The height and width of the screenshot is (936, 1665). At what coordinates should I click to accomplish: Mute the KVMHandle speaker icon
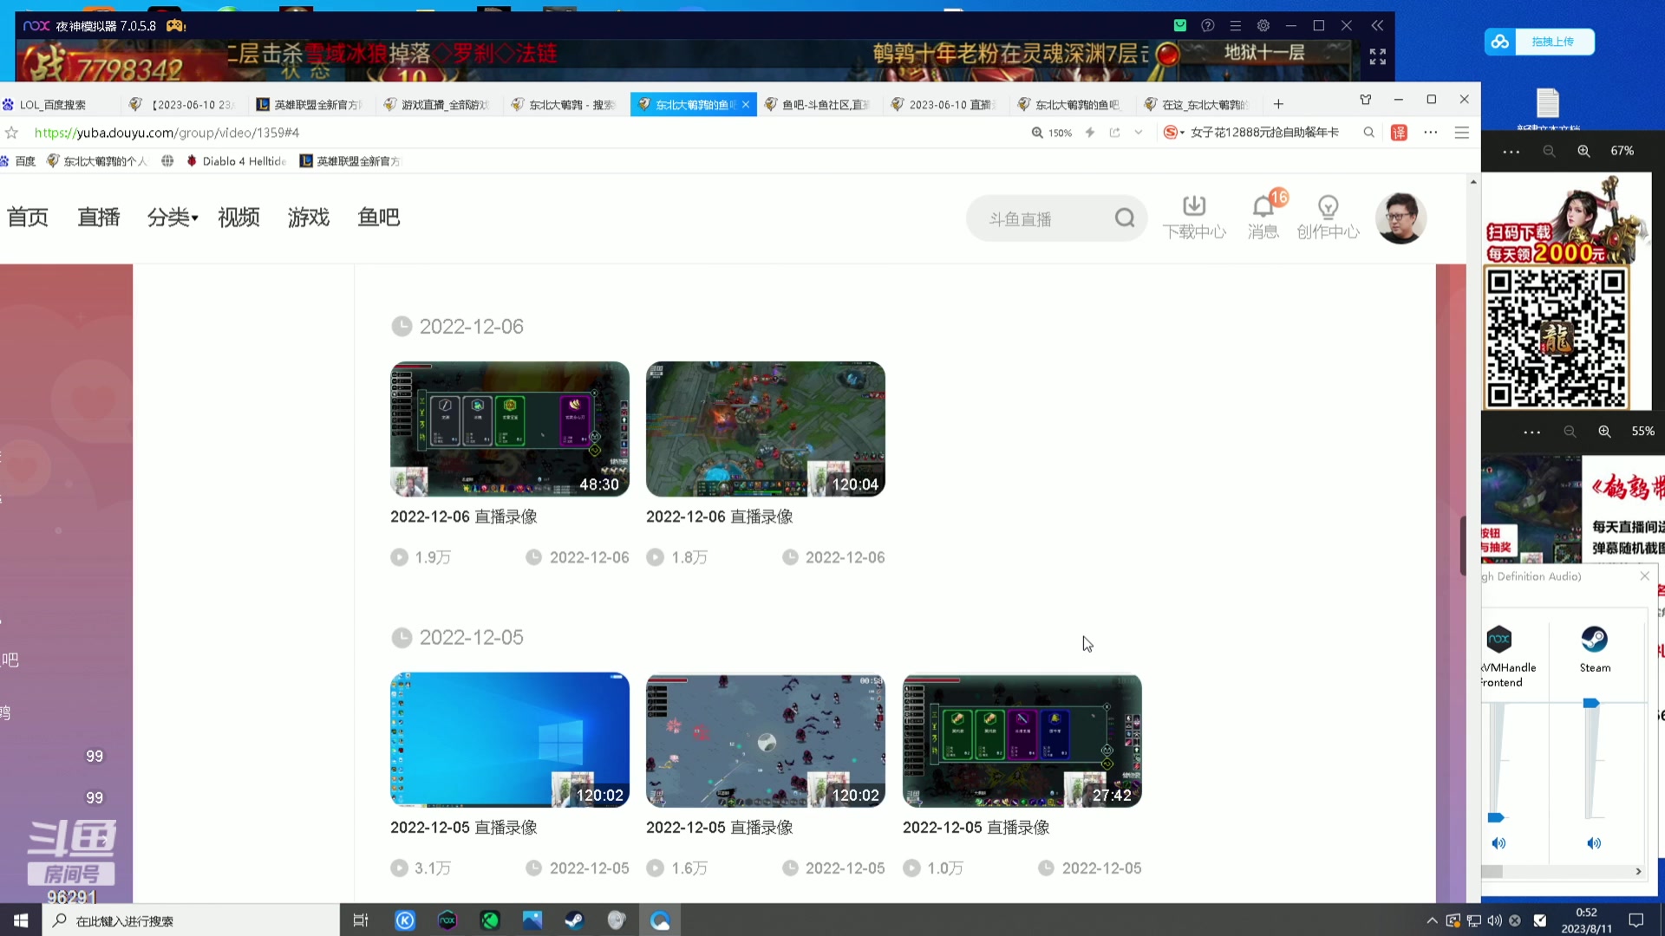pyautogui.click(x=1499, y=842)
